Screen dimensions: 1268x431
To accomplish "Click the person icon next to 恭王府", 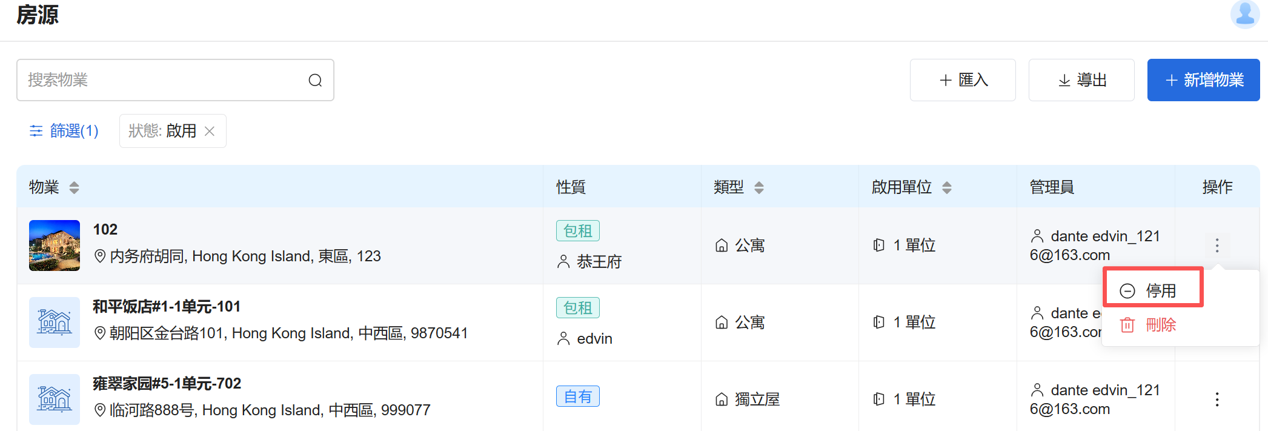I will (x=563, y=262).
